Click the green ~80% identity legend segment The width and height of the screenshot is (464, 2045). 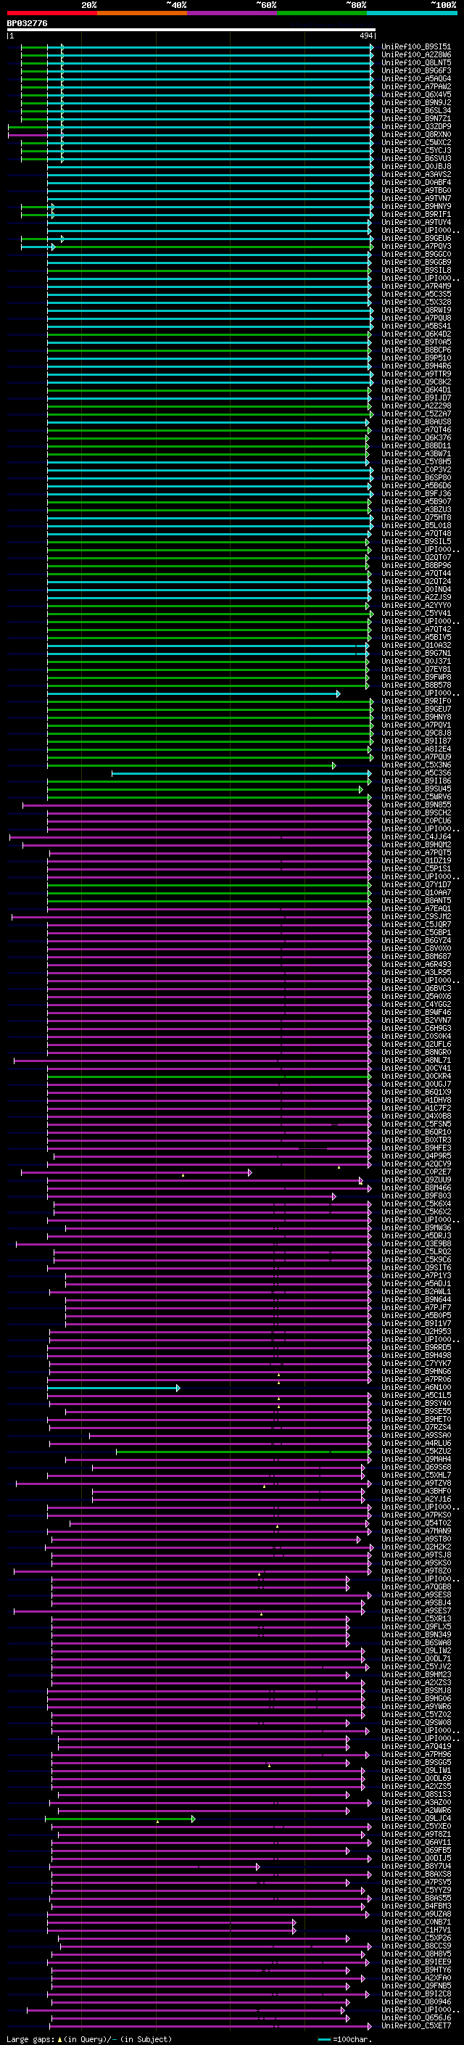pyautogui.click(x=322, y=13)
